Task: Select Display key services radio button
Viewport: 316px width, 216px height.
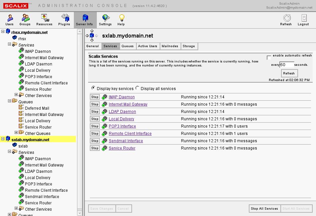Action: [93, 88]
